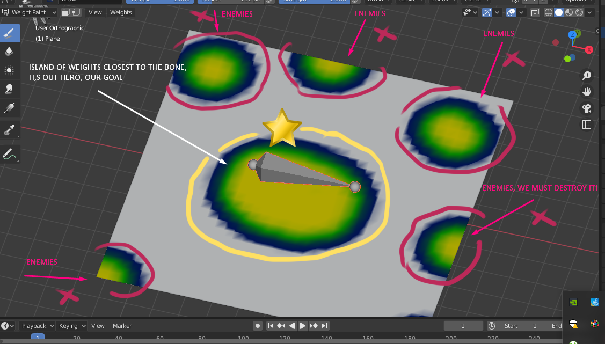
Task: Select the Blur tool in toolbar
Action: [9, 52]
